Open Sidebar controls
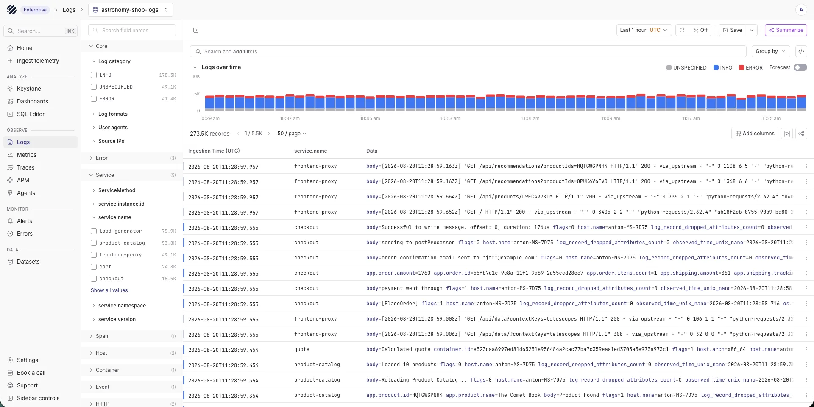 click(40, 398)
